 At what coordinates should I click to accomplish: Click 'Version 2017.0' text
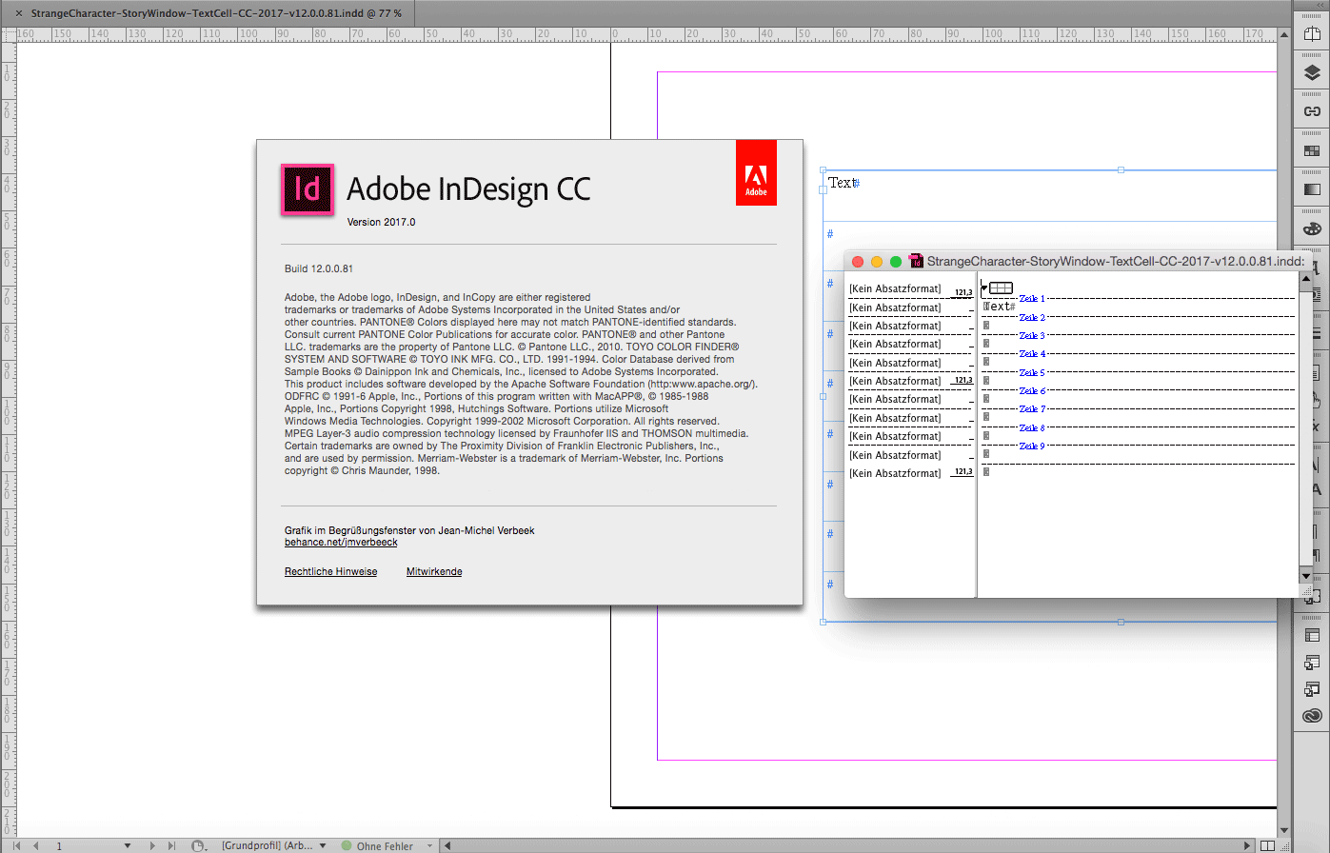pos(381,222)
